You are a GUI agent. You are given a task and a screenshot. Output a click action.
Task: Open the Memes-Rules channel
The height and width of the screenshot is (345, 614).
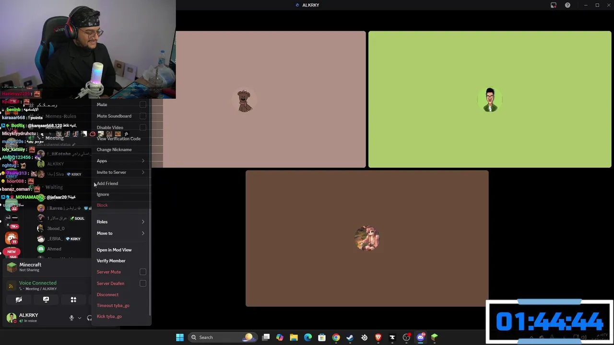click(x=60, y=116)
